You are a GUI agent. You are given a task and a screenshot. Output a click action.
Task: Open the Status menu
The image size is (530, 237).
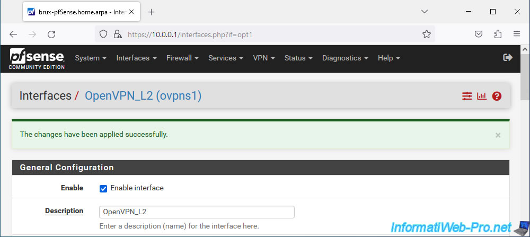(298, 58)
